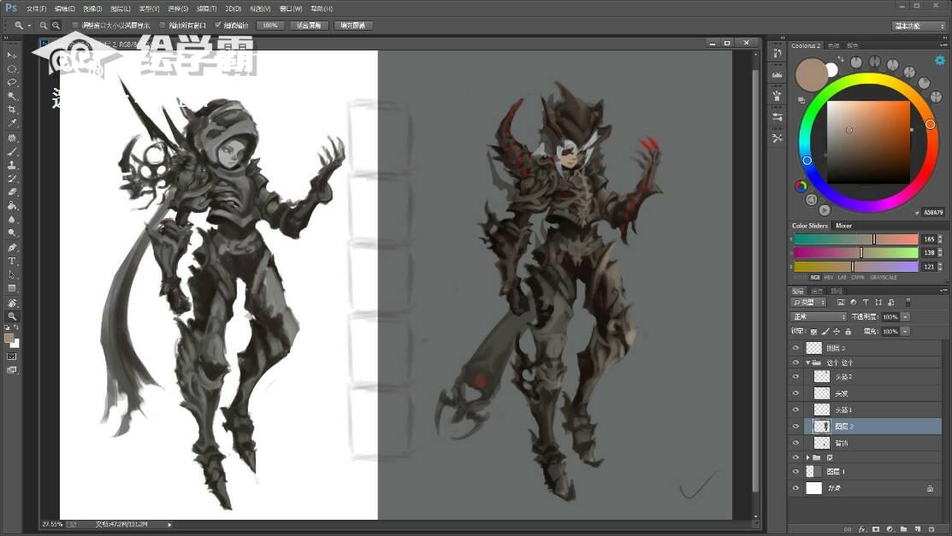Hide the 这个 group visibility

[x=795, y=362]
